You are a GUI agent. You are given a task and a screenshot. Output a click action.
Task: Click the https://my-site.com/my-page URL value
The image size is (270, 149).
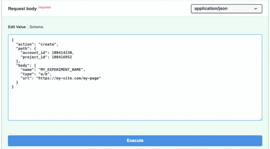click(69, 78)
